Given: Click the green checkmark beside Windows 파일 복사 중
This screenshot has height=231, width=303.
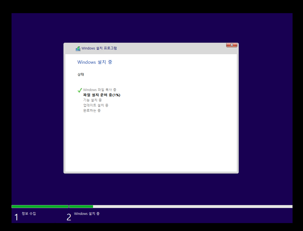Looking at the screenshot, I should click(80, 90).
